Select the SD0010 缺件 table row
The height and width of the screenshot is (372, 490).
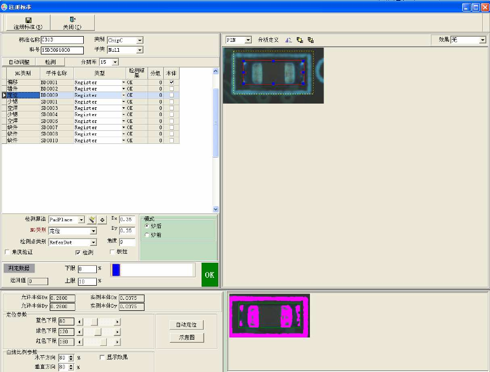(91, 140)
